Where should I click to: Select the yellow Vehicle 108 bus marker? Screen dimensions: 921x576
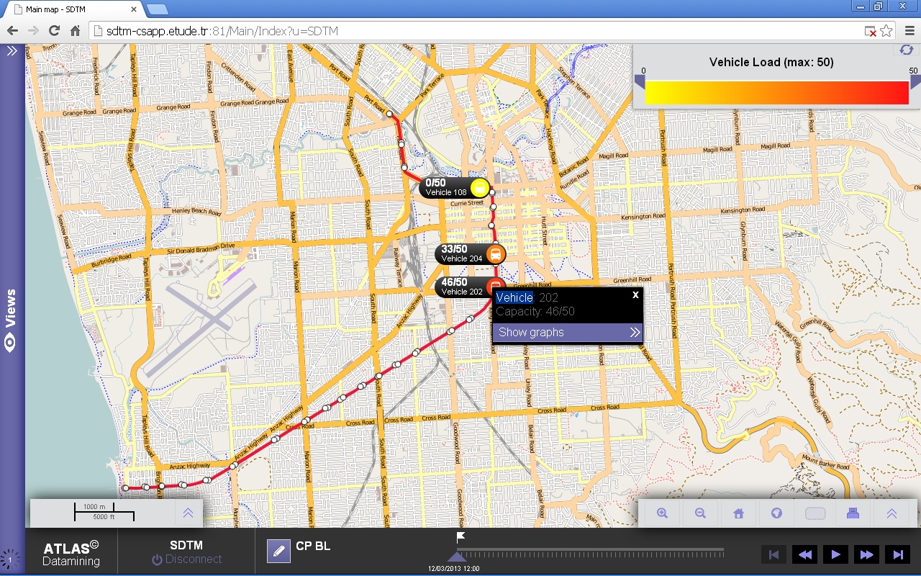480,188
